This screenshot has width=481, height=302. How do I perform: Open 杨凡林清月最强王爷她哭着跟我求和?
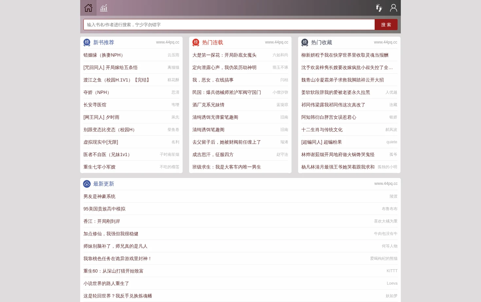[338, 167]
